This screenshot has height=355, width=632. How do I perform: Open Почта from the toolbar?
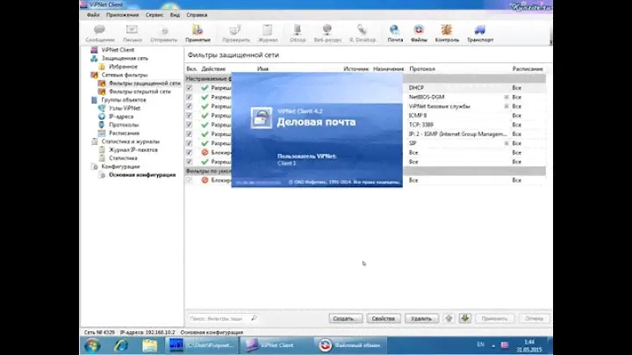pos(395,33)
